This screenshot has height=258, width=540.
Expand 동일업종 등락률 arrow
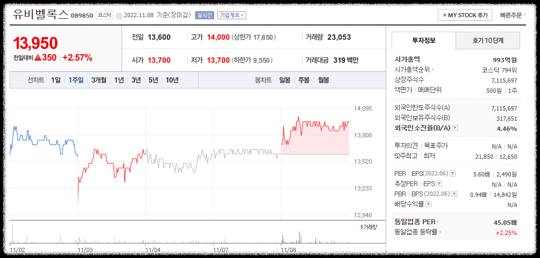(x=440, y=232)
